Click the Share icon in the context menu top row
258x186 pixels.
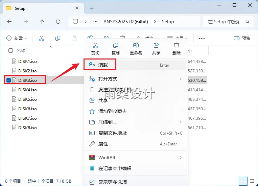pyautogui.click(x=156, y=45)
